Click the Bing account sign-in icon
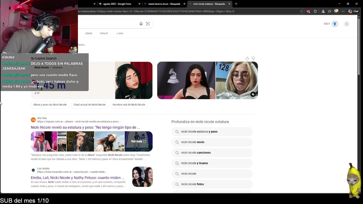Viewport: 363px width, 204px height. coord(347,24)
